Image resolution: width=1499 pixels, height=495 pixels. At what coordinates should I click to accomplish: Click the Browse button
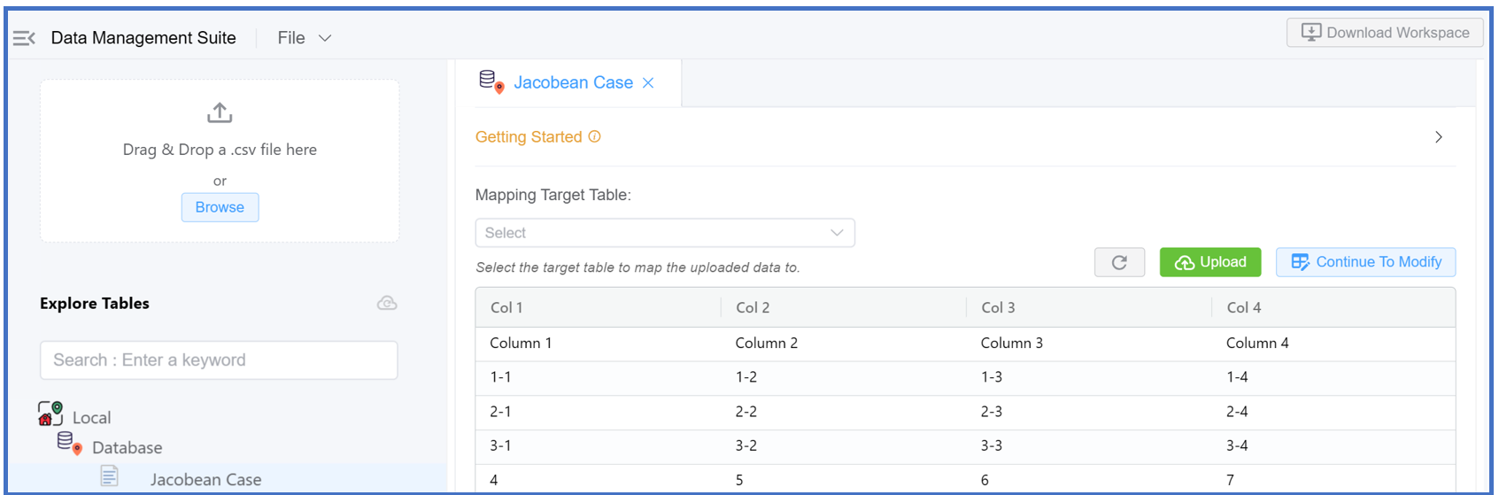220,207
